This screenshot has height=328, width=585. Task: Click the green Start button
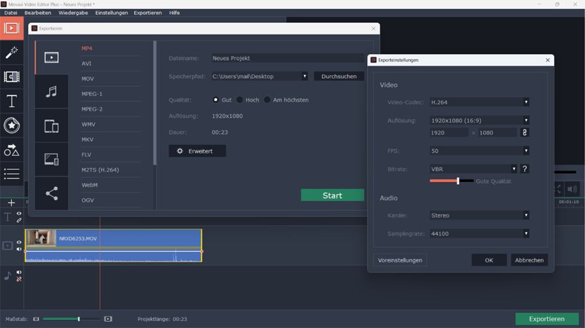(x=333, y=195)
